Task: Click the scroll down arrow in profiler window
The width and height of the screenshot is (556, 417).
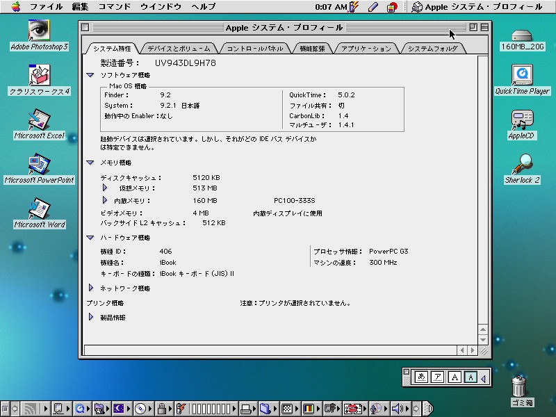Action: tap(483, 339)
